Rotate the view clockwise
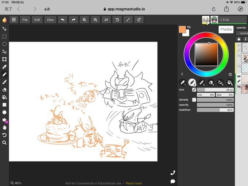 click(139, 20)
